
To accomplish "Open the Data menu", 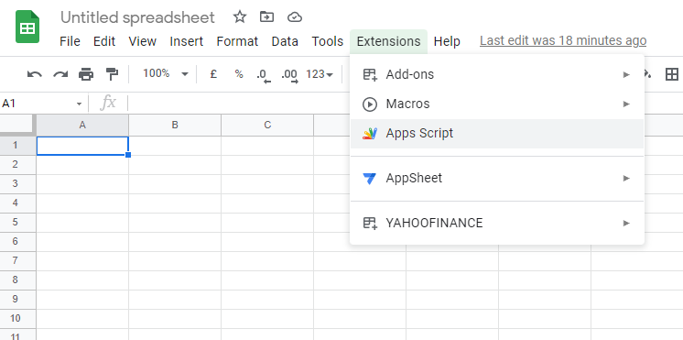I will (285, 41).
